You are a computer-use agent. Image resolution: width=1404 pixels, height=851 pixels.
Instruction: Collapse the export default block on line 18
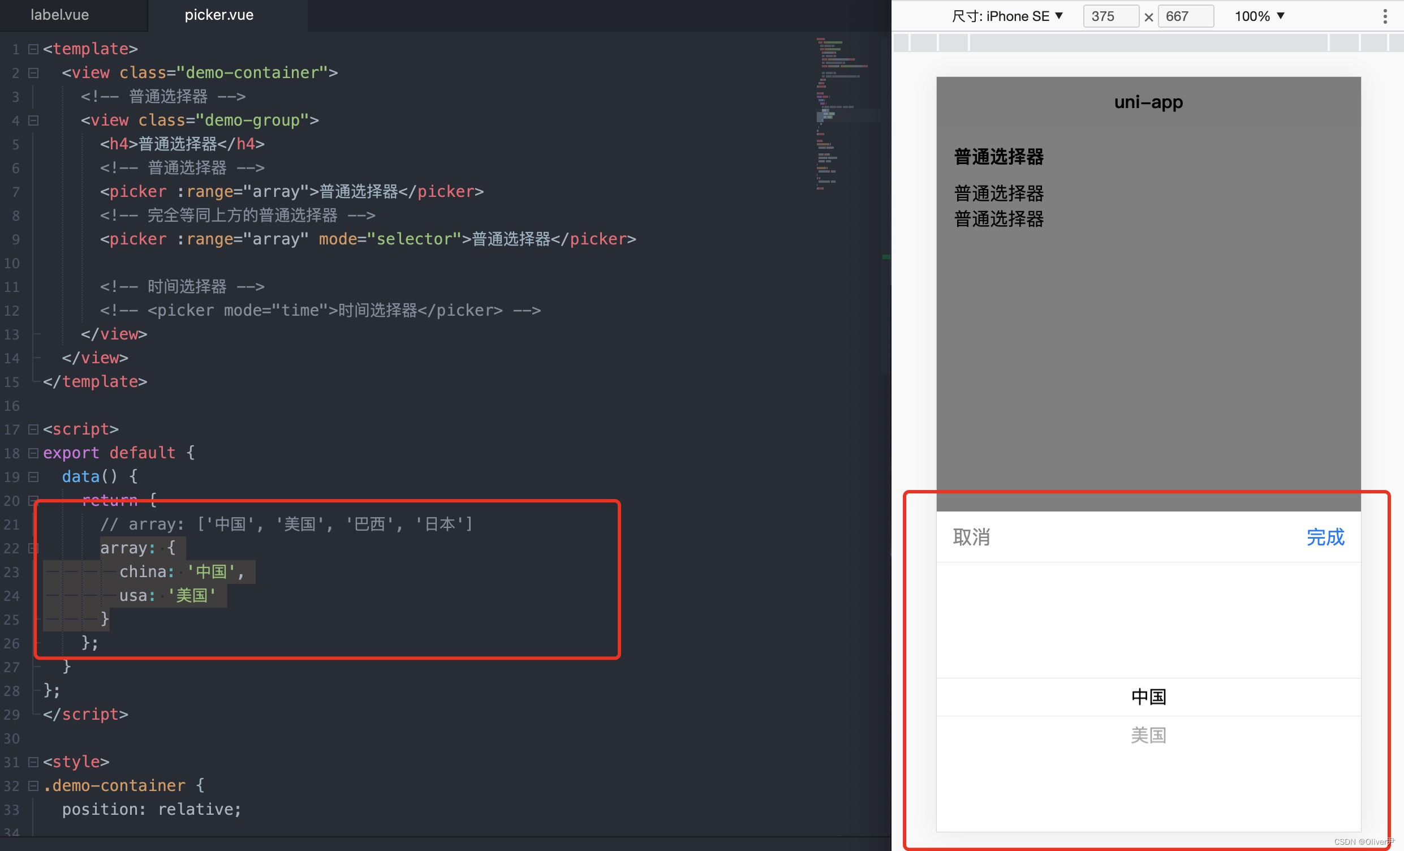(x=32, y=453)
